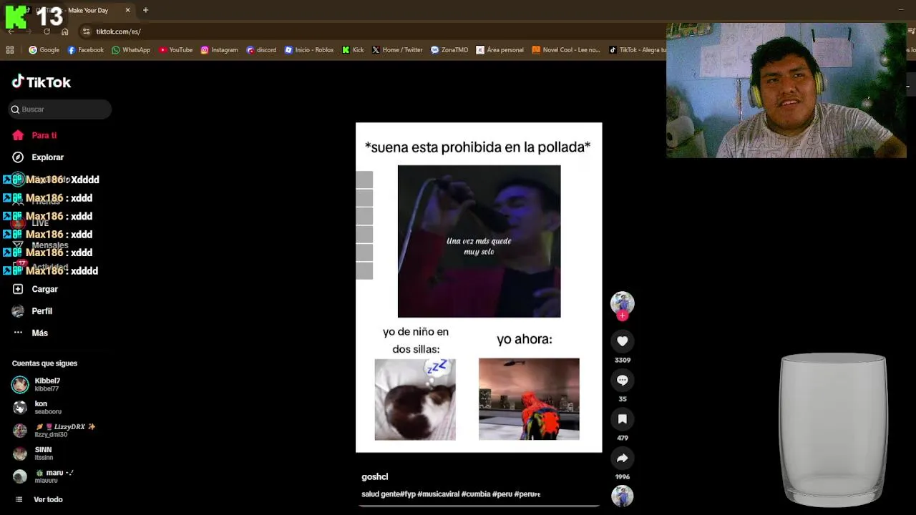
Task: Focus the Buscar search field
Action: (x=60, y=109)
